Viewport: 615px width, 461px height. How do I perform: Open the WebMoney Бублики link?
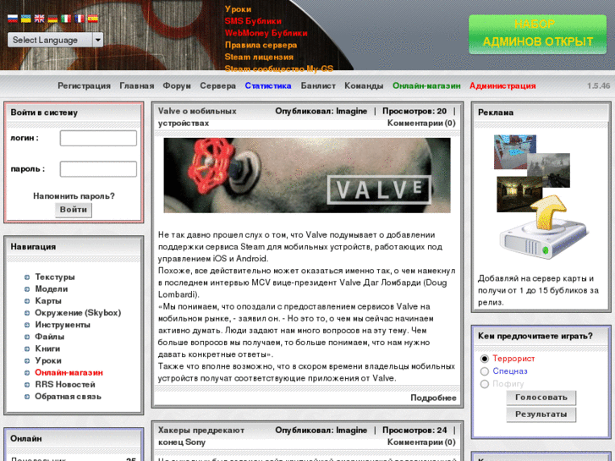266,33
